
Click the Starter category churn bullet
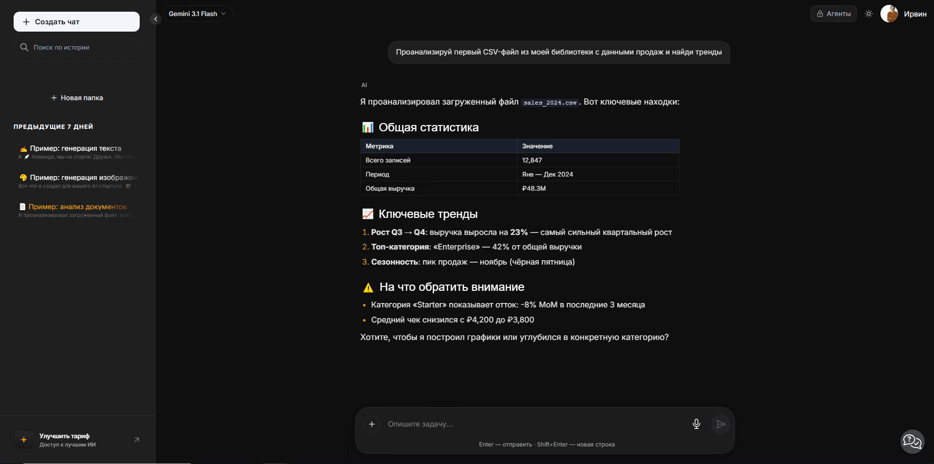(508, 305)
